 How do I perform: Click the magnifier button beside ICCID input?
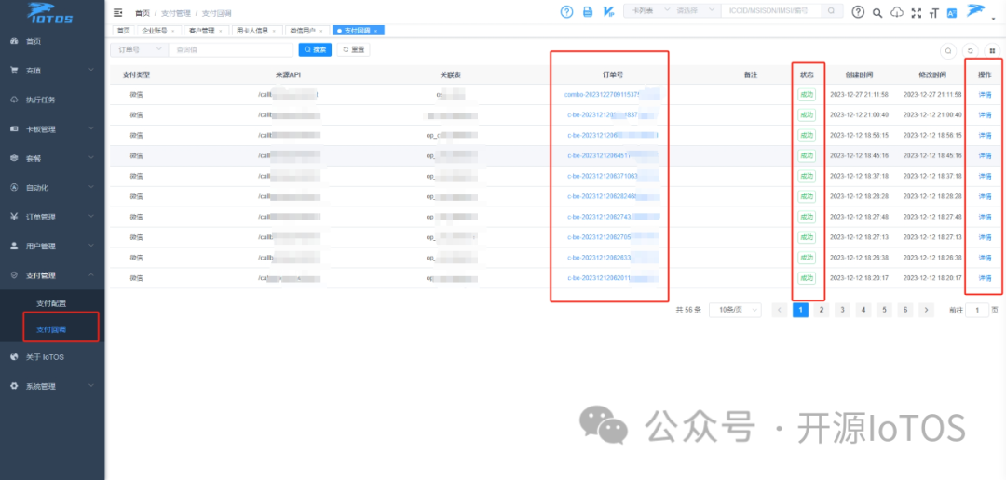[x=832, y=11]
